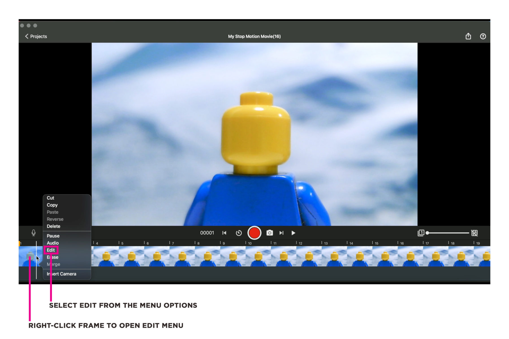Choose Delete from the context menu
This screenshot has width=509, height=339.
[x=53, y=226]
